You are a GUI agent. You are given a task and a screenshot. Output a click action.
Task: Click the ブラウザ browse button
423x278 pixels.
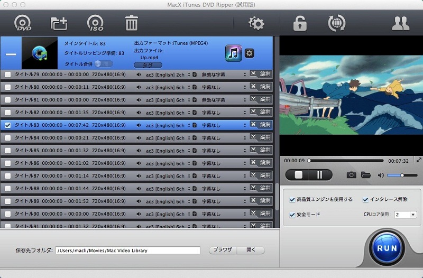point(223,249)
